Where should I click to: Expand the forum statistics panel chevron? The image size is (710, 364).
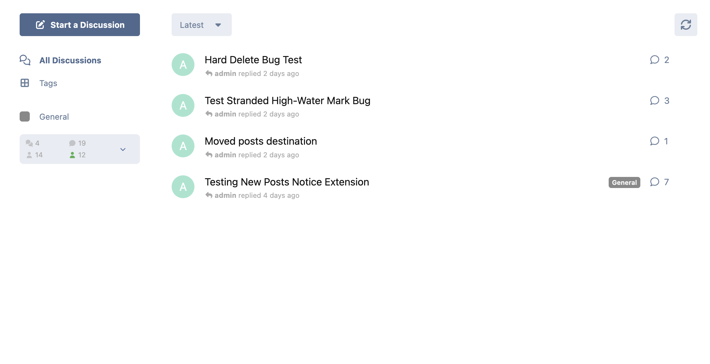point(123,149)
